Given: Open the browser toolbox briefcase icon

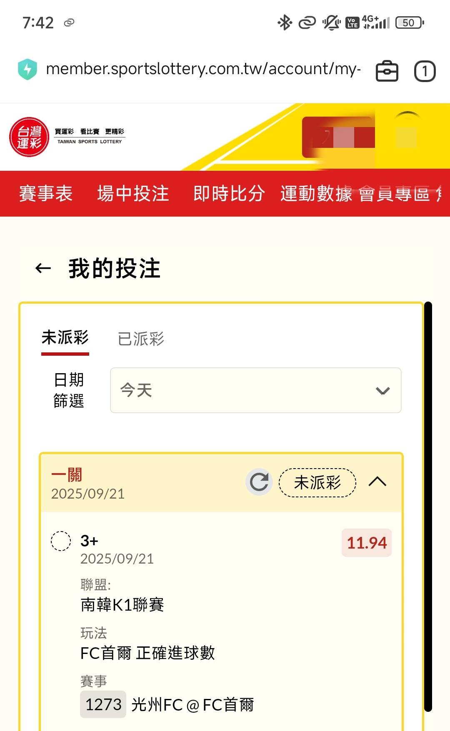Looking at the screenshot, I should click(387, 71).
